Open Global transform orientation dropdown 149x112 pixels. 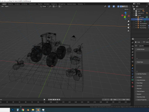[x=44, y=7]
